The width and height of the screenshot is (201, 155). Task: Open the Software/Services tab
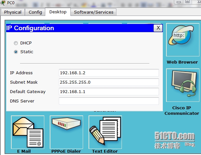click(x=94, y=12)
